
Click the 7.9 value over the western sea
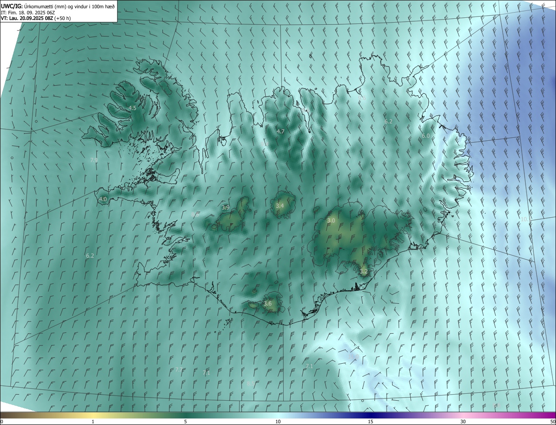(94, 160)
